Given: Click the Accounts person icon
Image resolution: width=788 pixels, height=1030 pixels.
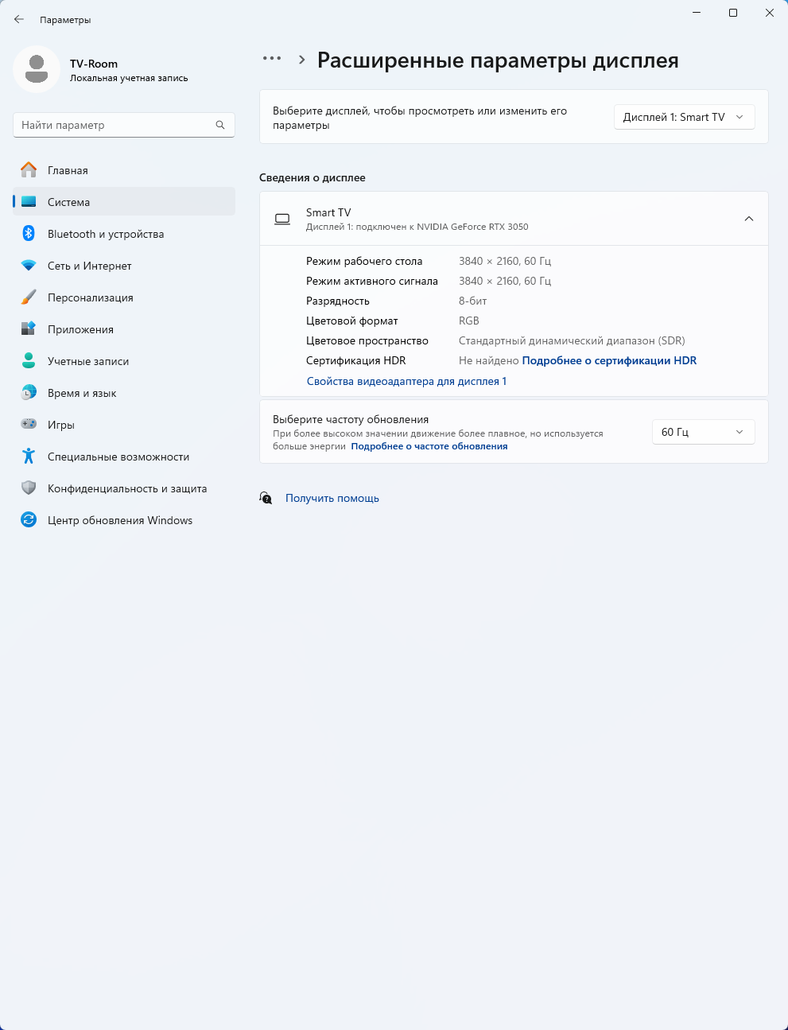Looking at the screenshot, I should 29,360.
